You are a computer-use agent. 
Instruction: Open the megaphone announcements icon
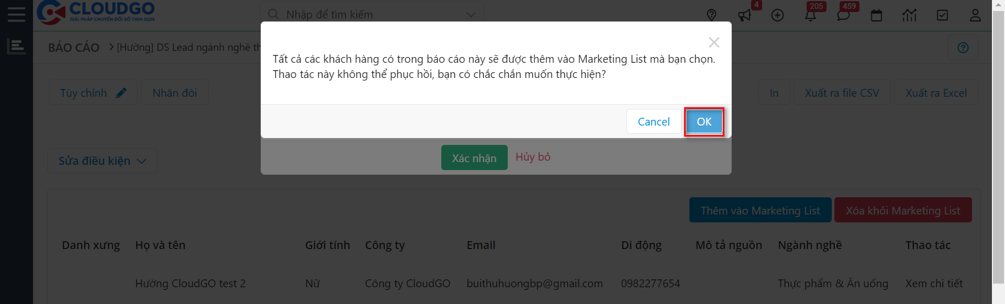[744, 15]
